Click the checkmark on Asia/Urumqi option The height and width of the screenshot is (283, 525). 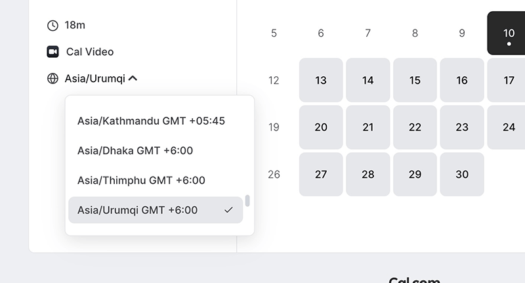(228, 210)
